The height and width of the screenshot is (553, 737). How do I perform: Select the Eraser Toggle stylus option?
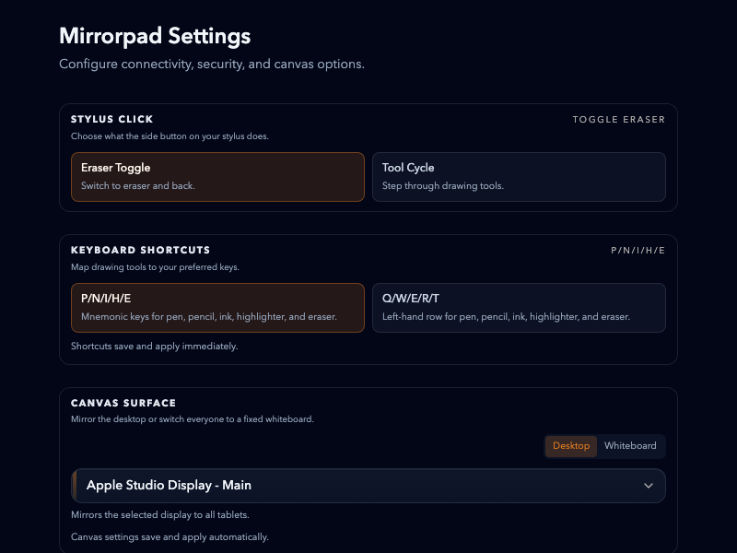[217, 176]
